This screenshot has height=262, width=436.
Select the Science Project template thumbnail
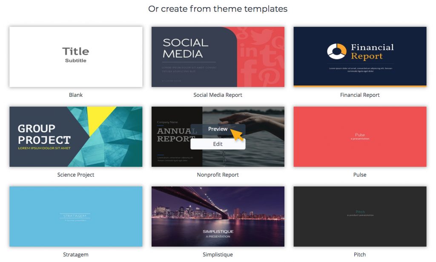tap(75, 136)
